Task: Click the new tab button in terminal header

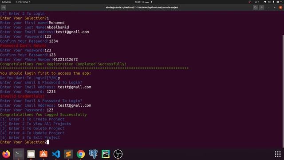Action: (x=4, y=8)
